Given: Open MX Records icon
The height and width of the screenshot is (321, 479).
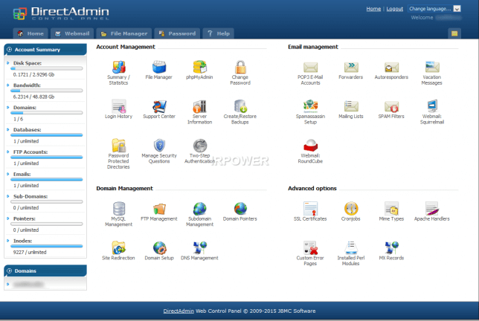Looking at the screenshot, I should (392, 247).
